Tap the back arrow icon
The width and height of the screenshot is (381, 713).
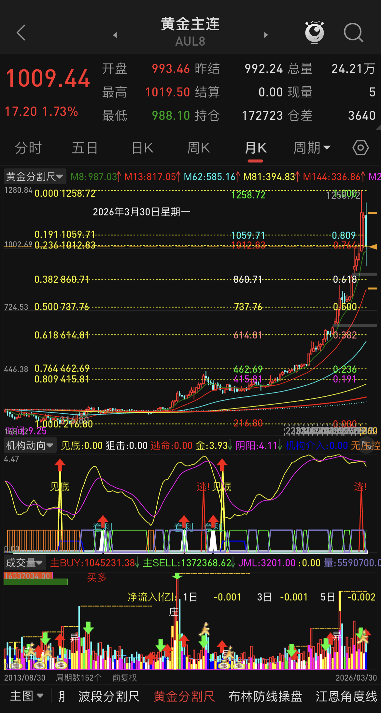click(21, 33)
